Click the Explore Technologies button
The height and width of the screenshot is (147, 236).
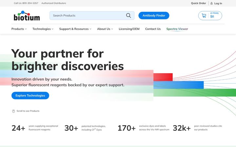30,95
